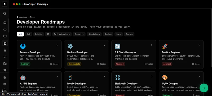Image resolution: width=212 pixels, height=96 pixels.
Task: Click the green window dot
Action: pos(19,4)
